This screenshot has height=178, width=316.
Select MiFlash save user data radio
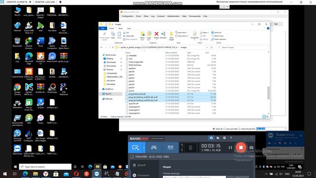point(224,129)
